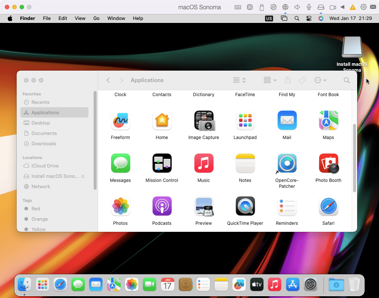Select the Red tag in sidebar
Viewport: 379px width, 298px height.
coord(36,209)
